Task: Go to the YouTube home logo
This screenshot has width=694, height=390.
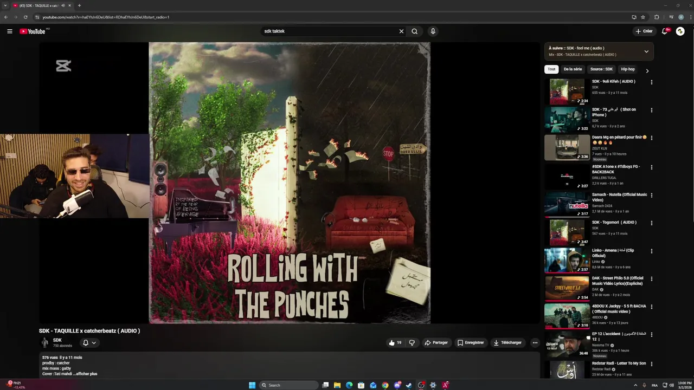Action: [33, 31]
